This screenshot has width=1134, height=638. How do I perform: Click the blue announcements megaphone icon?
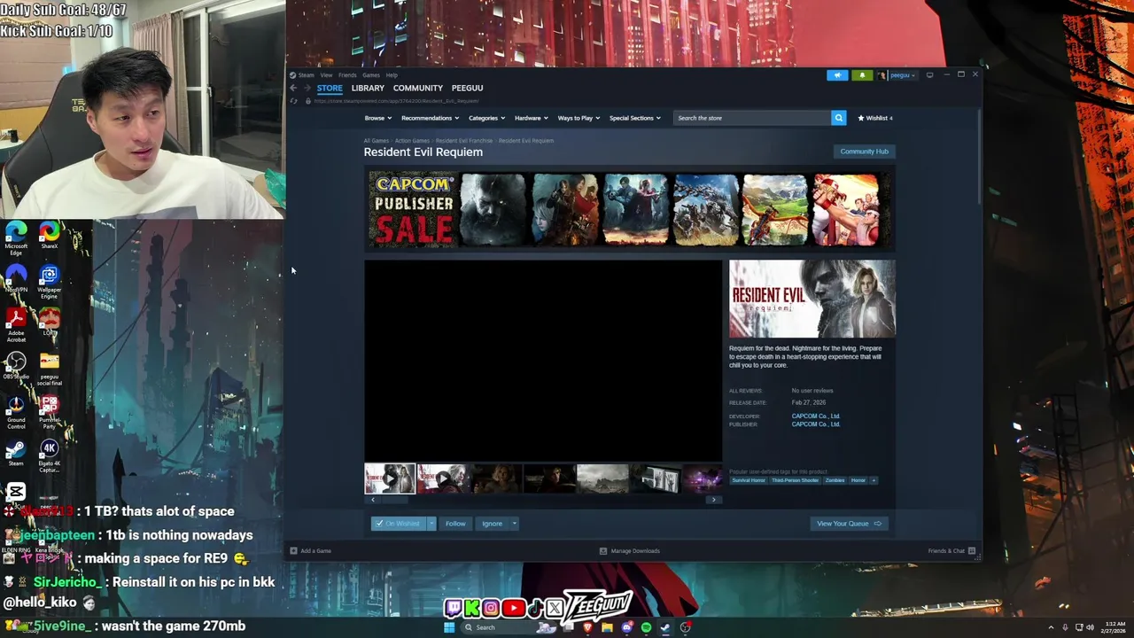(837, 75)
